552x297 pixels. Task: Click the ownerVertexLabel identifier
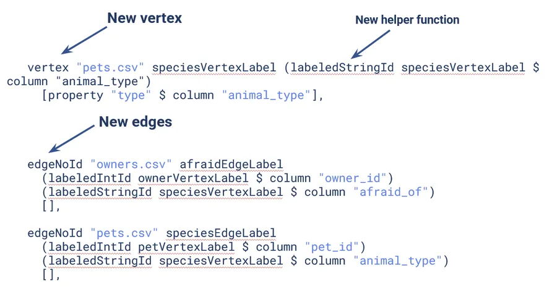193,178
